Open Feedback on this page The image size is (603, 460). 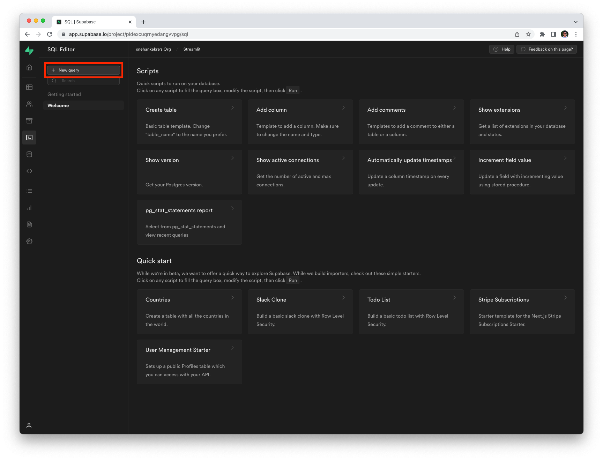pyautogui.click(x=546, y=49)
